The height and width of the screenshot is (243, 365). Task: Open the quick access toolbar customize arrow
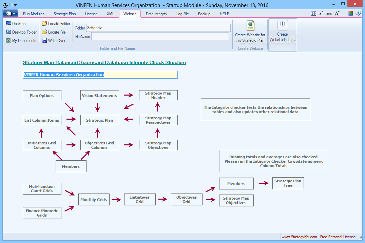click(x=15, y=5)
